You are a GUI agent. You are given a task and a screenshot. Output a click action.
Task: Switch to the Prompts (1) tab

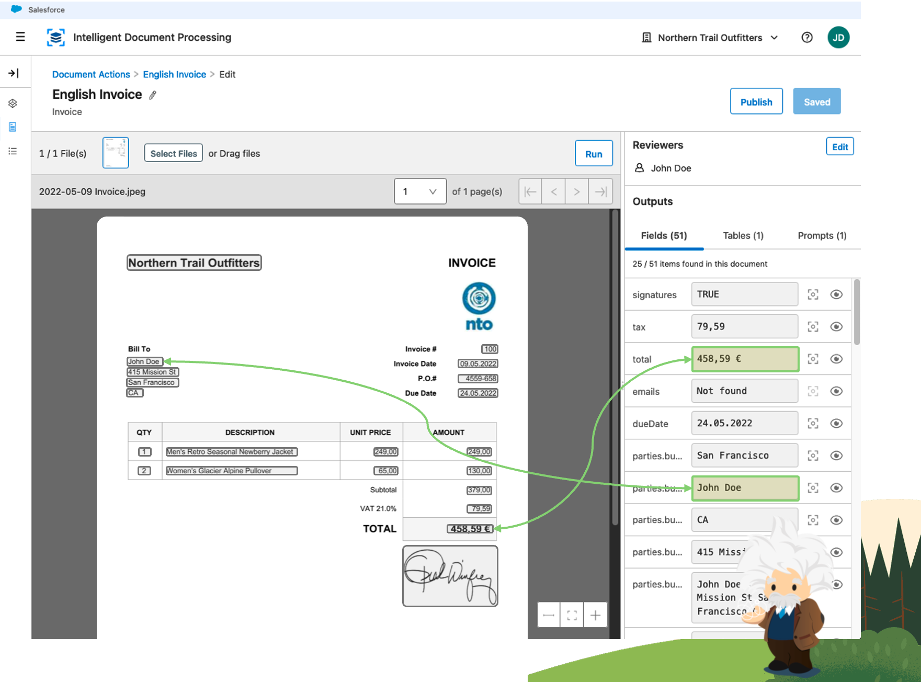tap(822, 236)
